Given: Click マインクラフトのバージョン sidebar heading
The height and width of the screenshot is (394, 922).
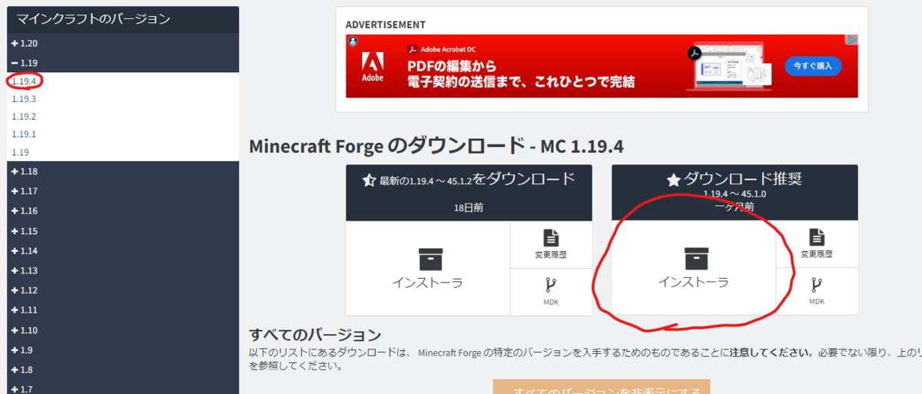Looking at the screenshot, I should pyautogui.click(x=94, y=19).
